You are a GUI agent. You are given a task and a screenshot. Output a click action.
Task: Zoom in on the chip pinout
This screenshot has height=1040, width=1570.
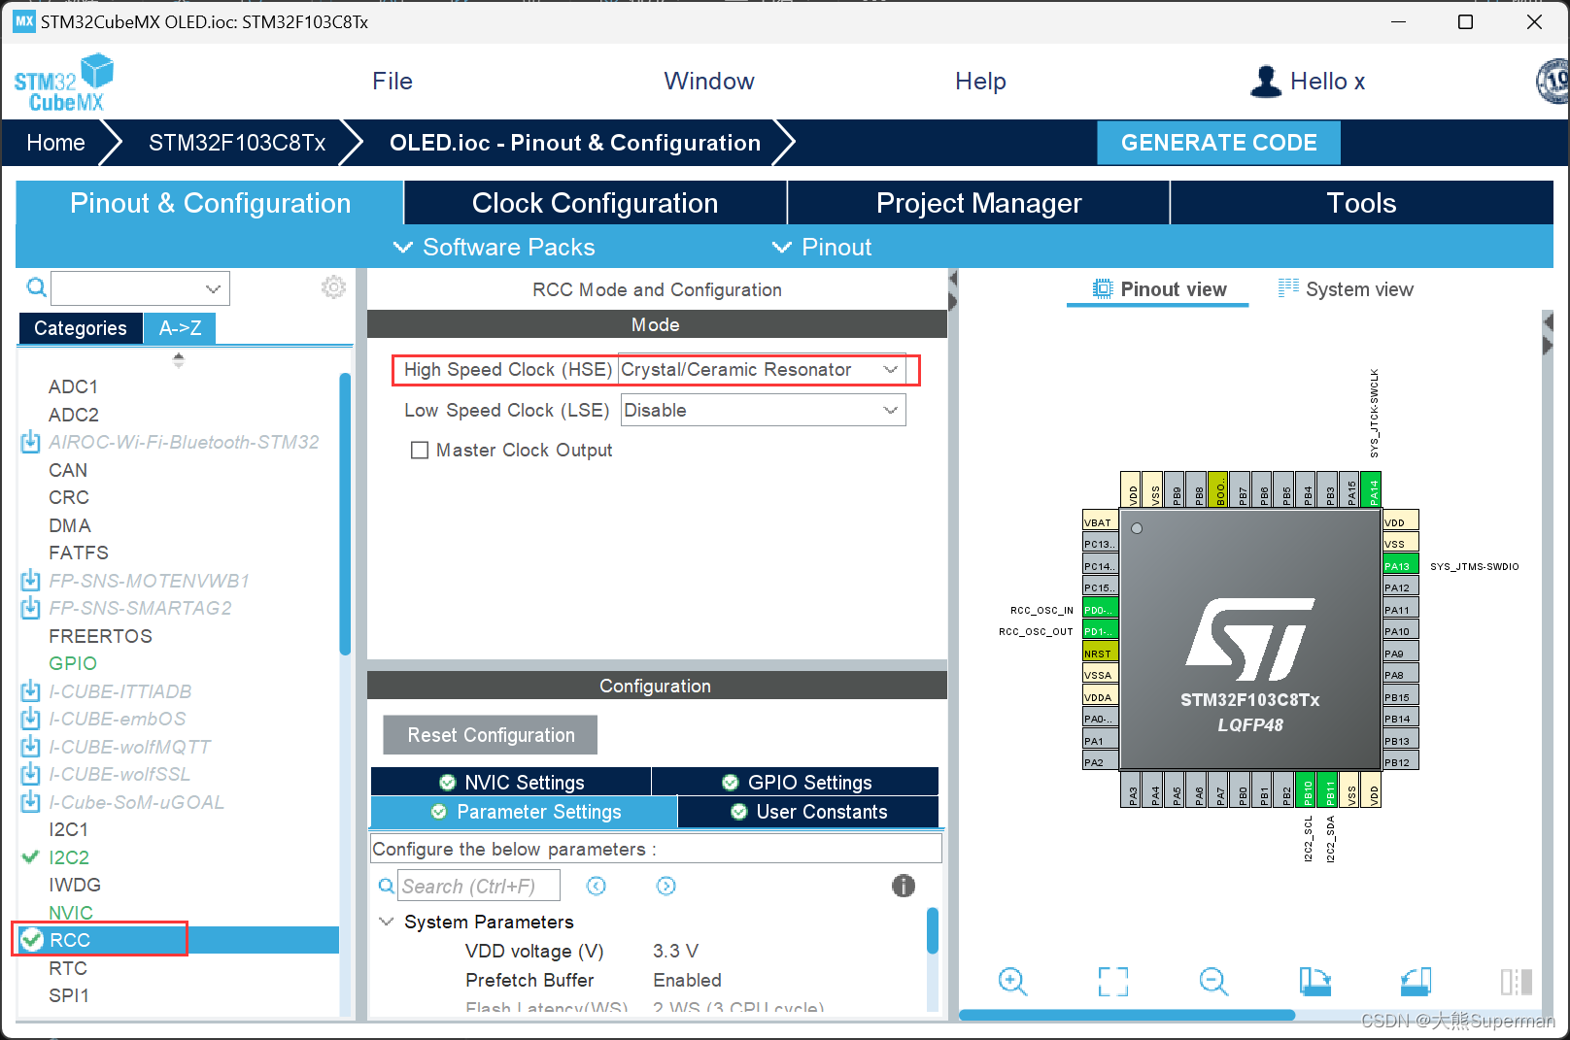pos(1012,981)
